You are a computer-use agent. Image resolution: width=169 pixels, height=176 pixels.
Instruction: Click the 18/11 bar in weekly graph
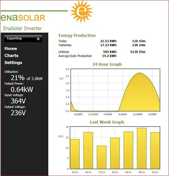click(x=115, y=153)
